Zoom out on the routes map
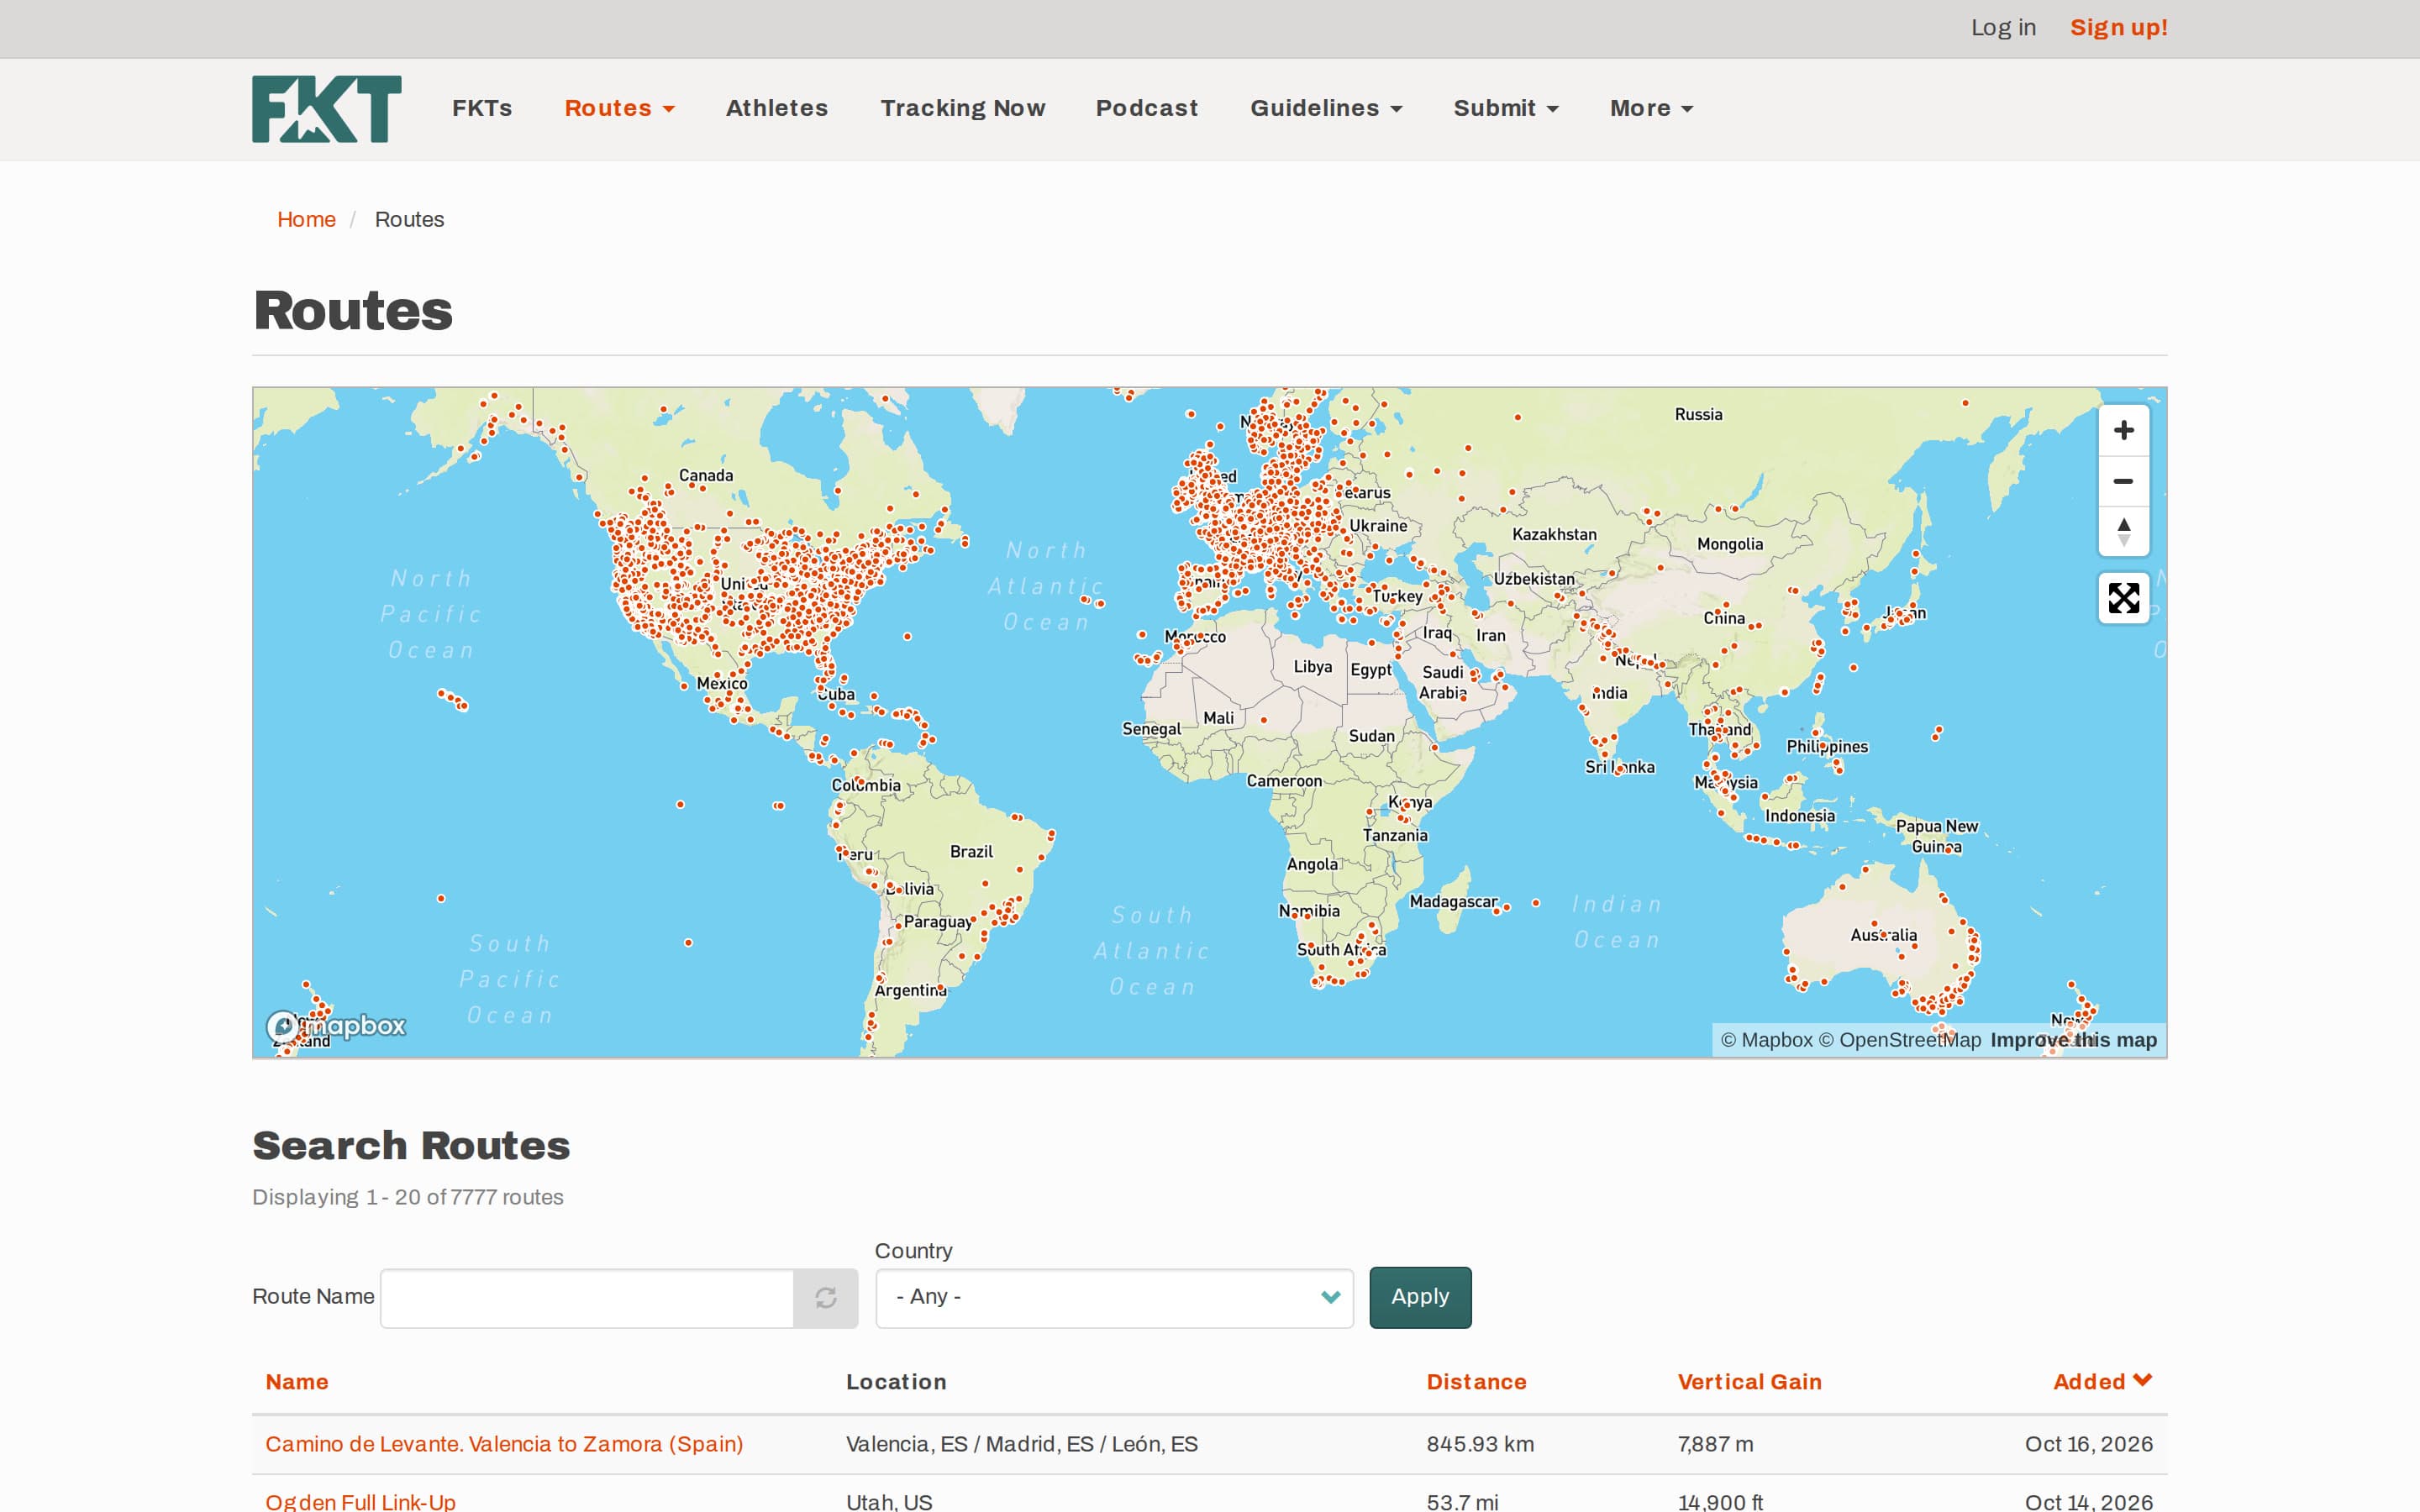2420x1512 pixels. coord(2123,481)
